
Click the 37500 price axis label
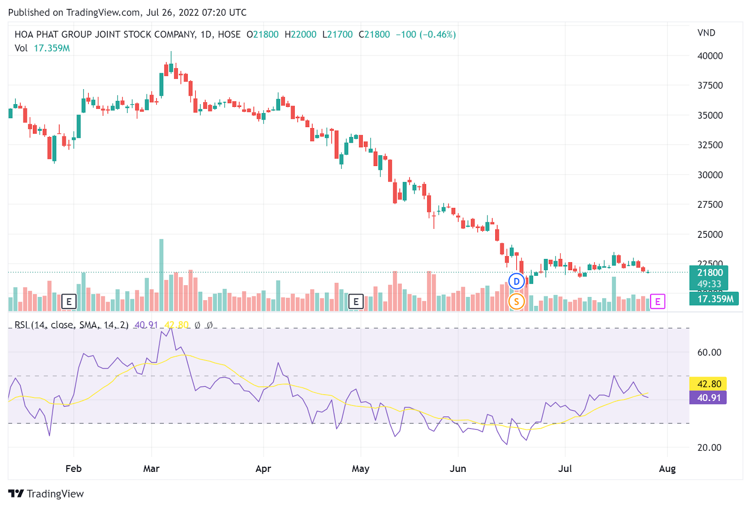[710, 85]
